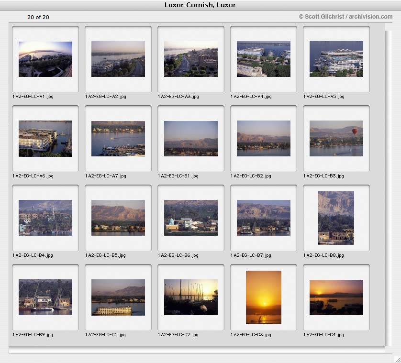Click the file name 1A2-EG-LC-A7.jpg
The image size is (401, 363).
pos(106,176)
